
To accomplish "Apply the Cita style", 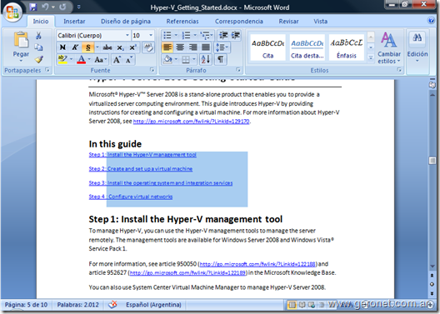I will click(267, 47).
